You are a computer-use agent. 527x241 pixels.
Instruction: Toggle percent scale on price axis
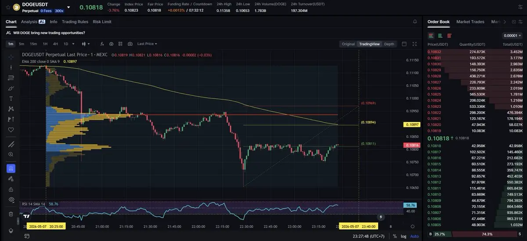click(395, 236)
